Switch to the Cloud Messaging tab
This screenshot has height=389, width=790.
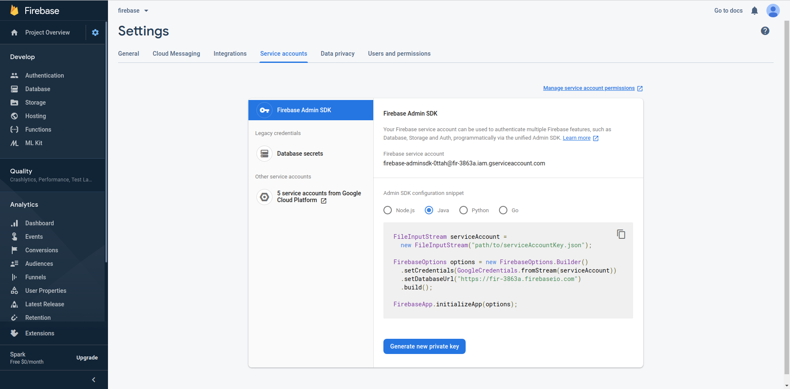pyautogui.click(x=176, y=54)
